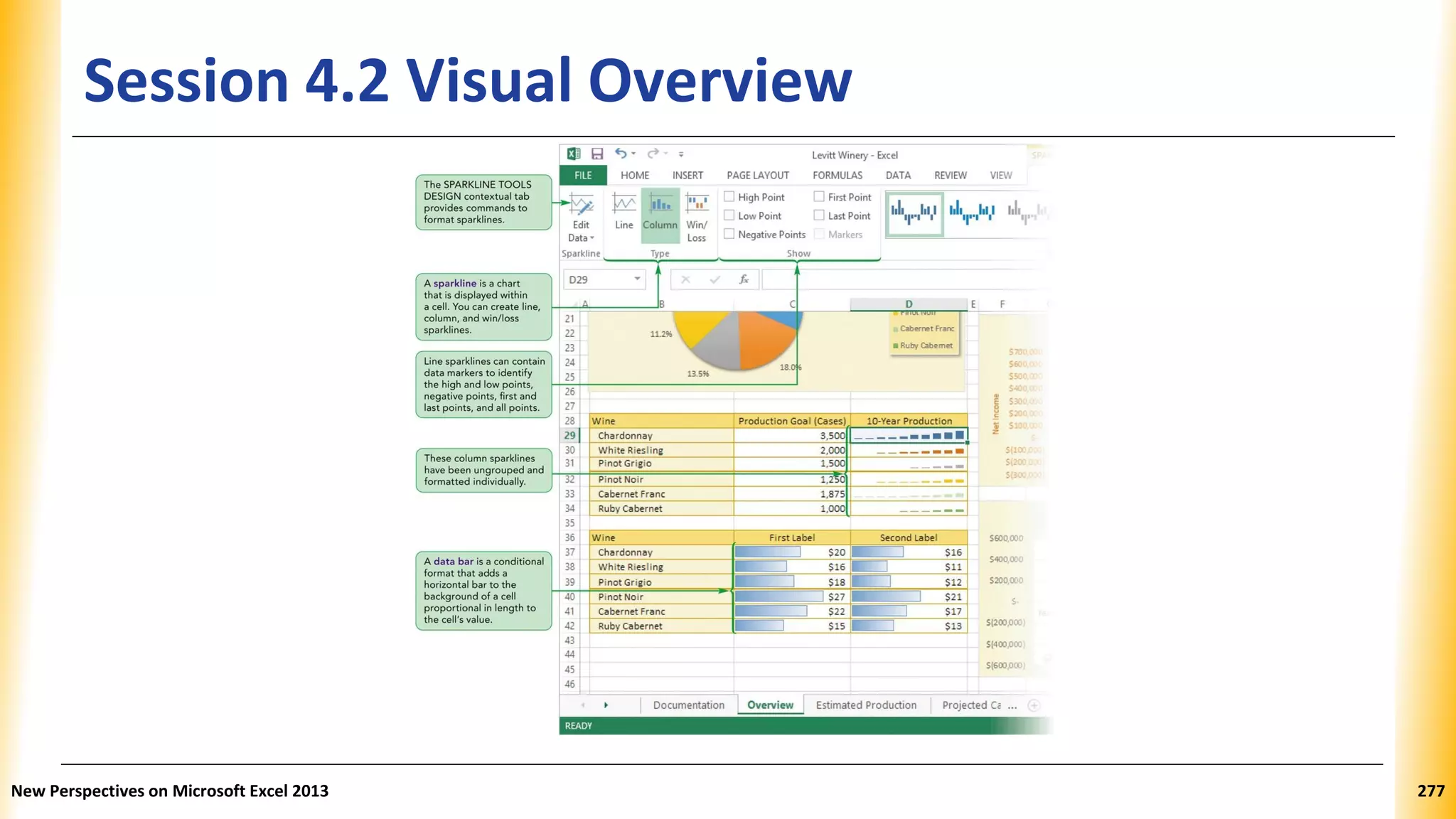The image size is (1456, 819).
Task: Enable the Low Point checkbox
Action: (729, 215)
